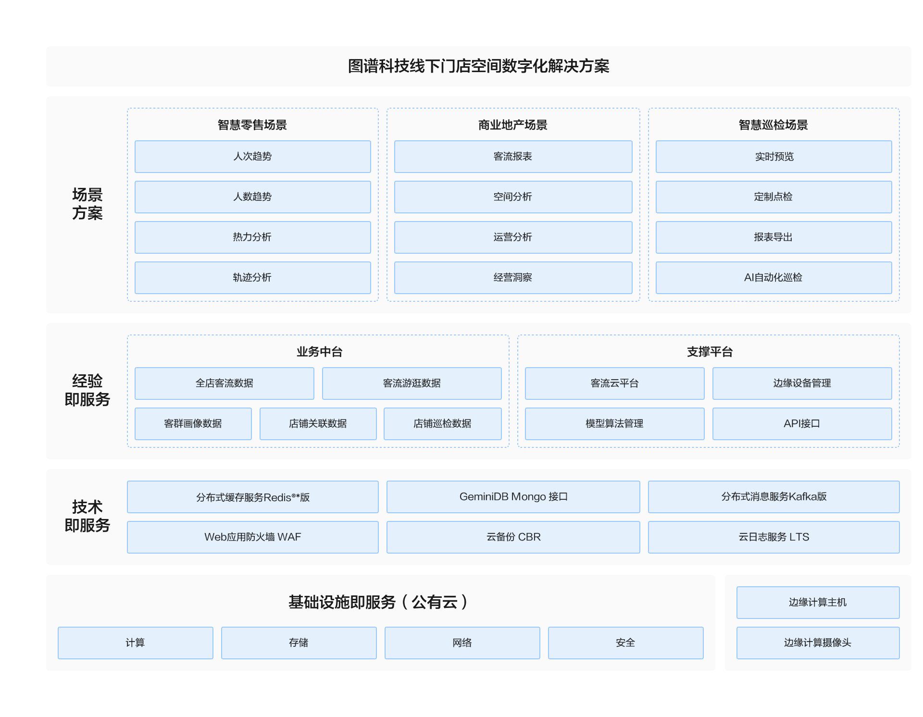Select the AI自动化巡检 box
The width and height of the screenshot is (923, 717).
[x=774, y=278]
